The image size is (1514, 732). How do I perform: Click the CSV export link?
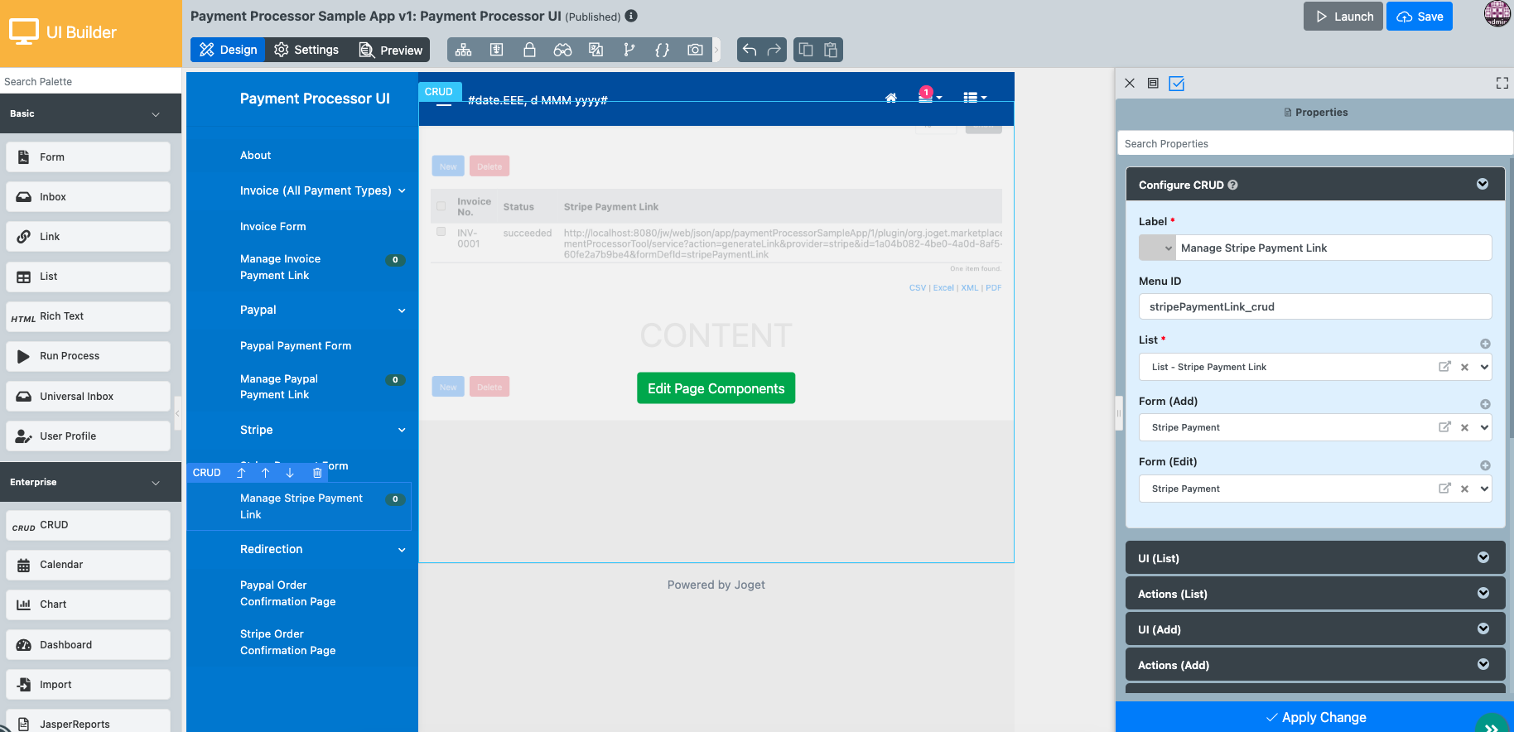tap(917, 288)
